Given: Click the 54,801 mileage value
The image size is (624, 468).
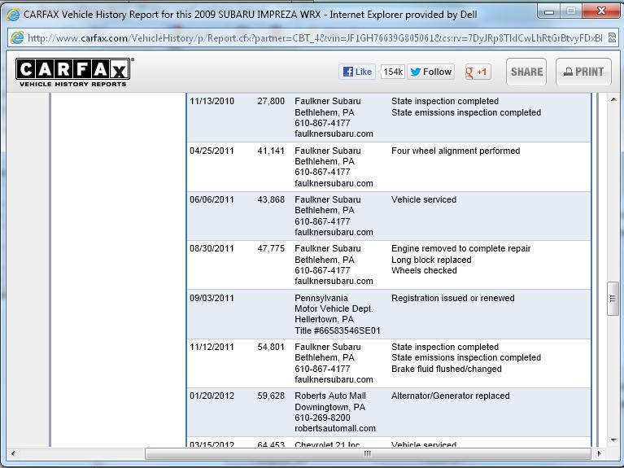Looking at the screenshot, I should coord(271,347).
